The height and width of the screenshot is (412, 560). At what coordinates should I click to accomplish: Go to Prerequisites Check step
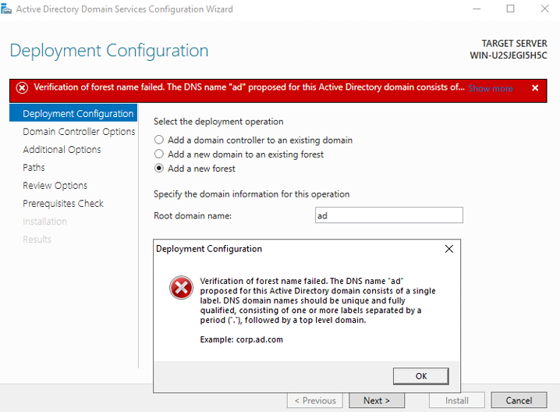[63, 204]
